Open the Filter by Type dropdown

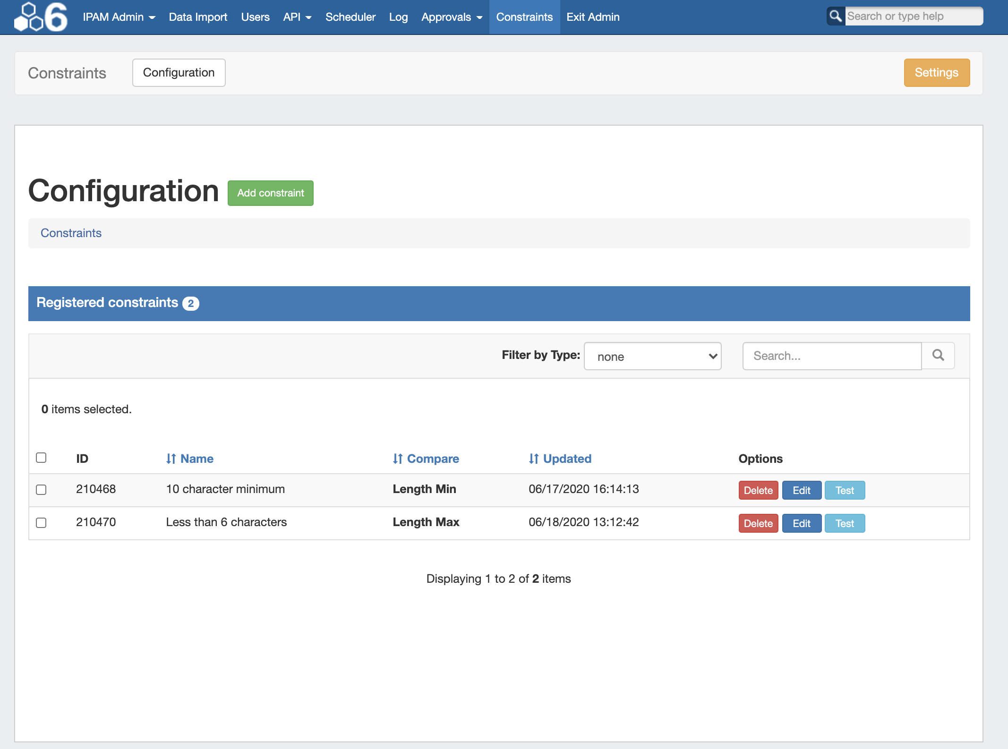(652, 356)
